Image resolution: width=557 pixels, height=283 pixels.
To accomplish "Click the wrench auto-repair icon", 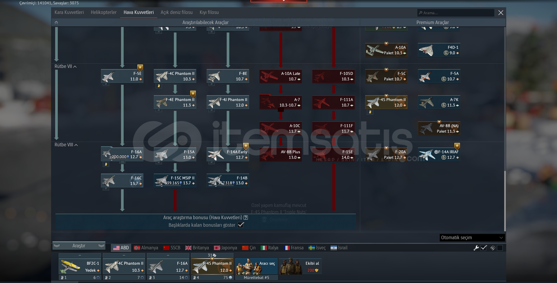I will click(x=476, y=248).
